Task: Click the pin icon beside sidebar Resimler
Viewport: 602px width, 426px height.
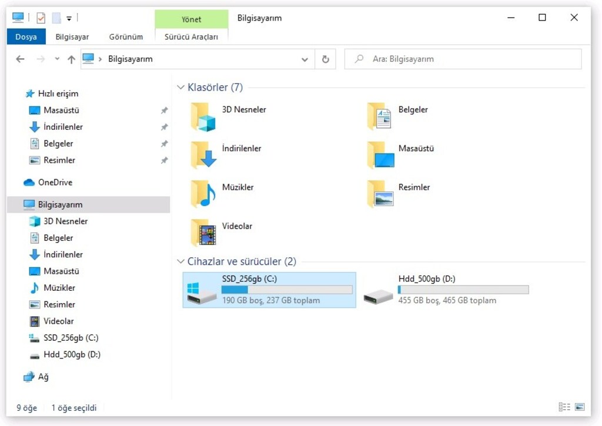Action: click(165, 160)
